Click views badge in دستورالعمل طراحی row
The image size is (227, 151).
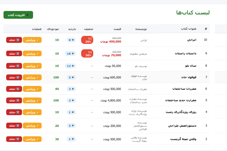tap(71, 126)
